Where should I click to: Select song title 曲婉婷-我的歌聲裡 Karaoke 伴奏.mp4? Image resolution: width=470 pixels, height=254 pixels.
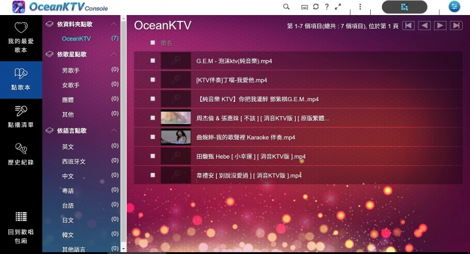(245, 137)
